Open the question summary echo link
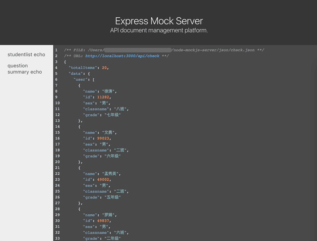Image resolution: width=317 pixels, height=241 pixels. coord(25,69)
